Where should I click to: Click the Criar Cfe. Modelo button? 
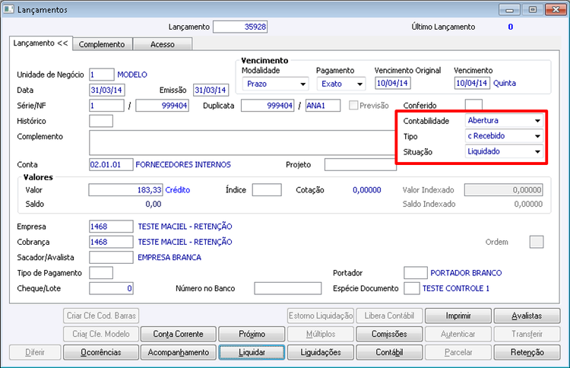click(x=100, y=334)
